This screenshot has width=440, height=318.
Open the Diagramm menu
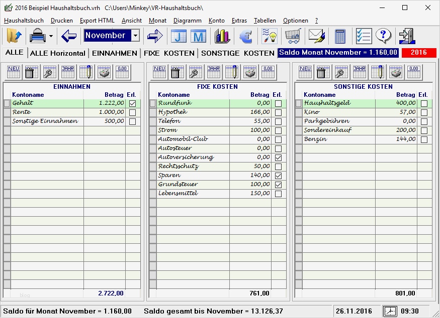point(187,21)
